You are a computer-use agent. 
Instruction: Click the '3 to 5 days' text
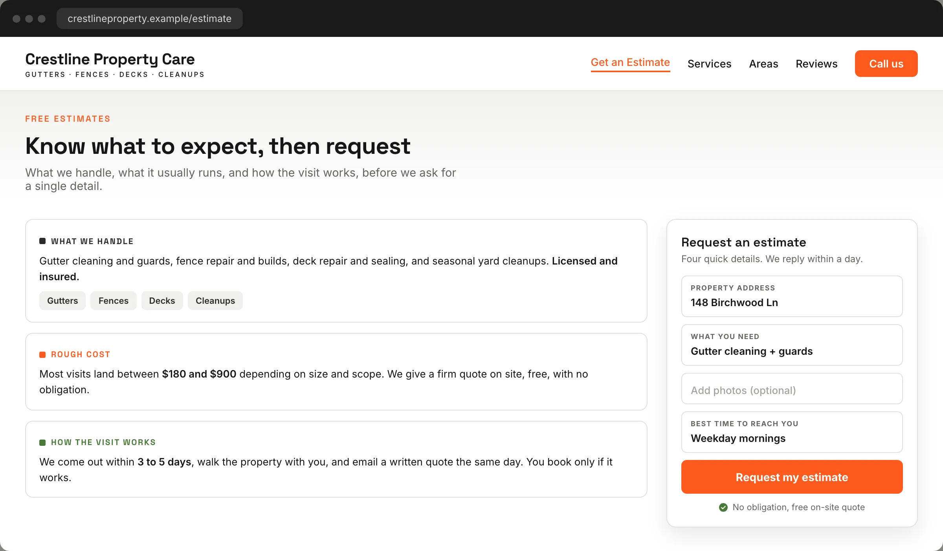click(x=164, y=462)
